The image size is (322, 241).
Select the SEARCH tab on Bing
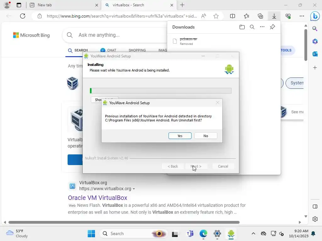click(x=78, y=51)
